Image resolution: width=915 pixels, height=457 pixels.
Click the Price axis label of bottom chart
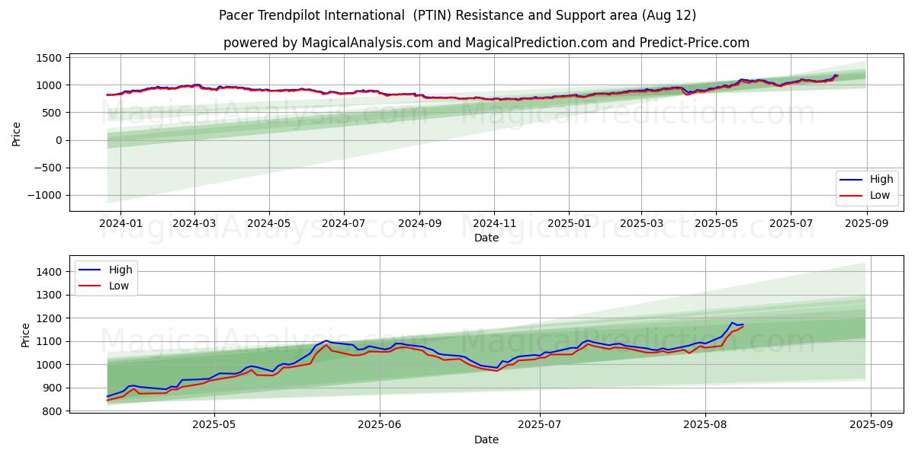26,335
